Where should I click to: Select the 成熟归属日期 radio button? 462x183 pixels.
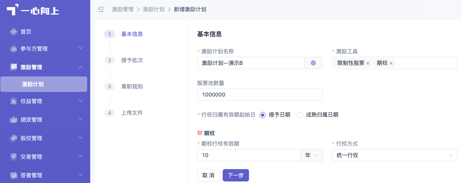pyautogui.click(x=300, y=115)
